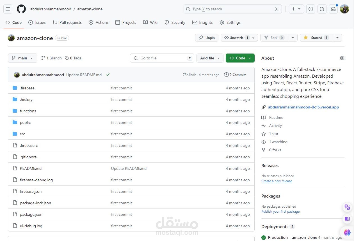
Task: Open the ui-debug.log file
Action: [x=31, y=226]
